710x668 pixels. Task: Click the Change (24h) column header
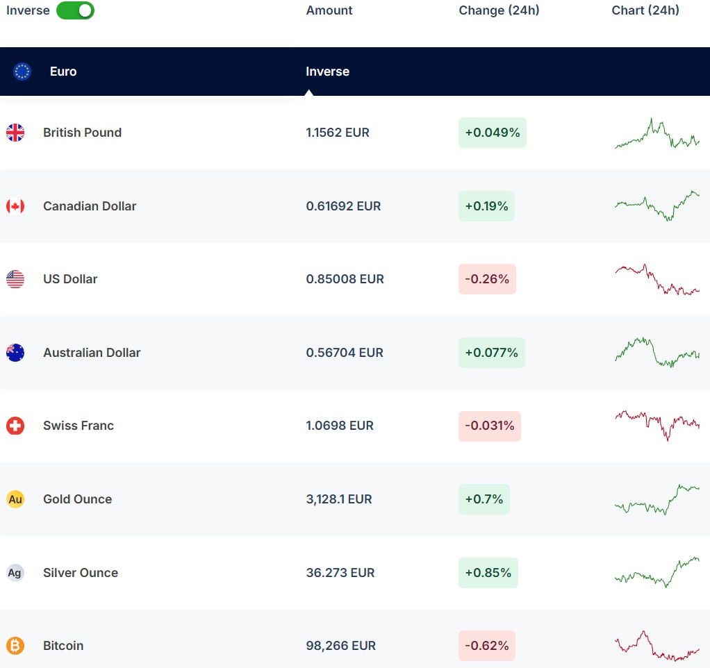pyautogui.click(x=499, y=10)
